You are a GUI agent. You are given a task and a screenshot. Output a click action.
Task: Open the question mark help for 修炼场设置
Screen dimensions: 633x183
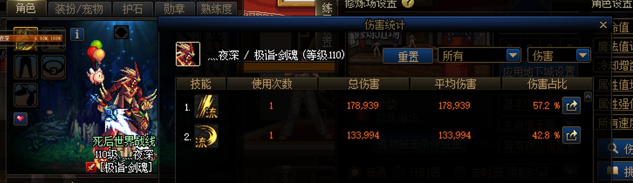(x=408, y=3)
